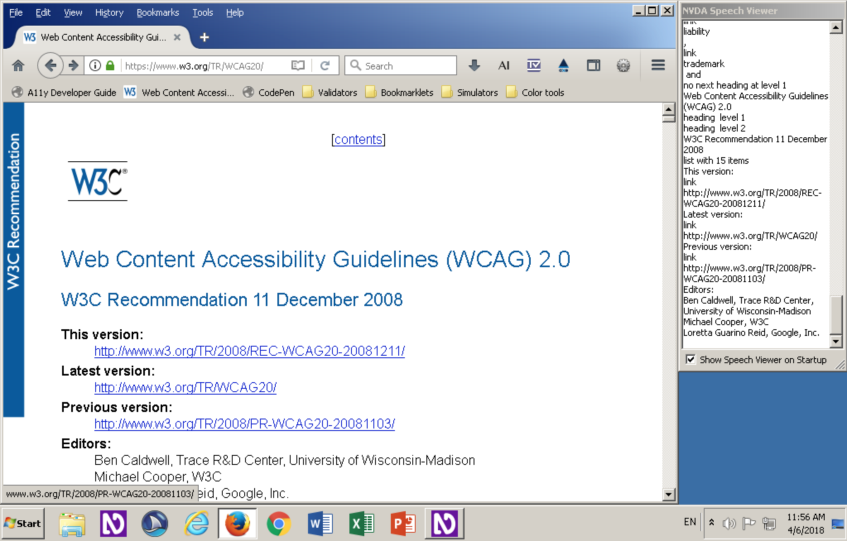This screenshot has height=541, width=847.
Task: Click the Reader View icon in address bar
Action: [297, 65]
